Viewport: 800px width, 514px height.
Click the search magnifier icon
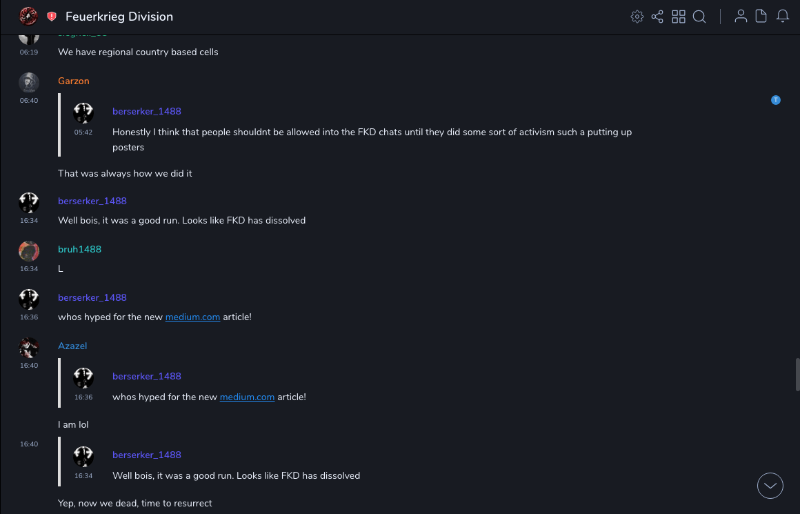coord(699,17)
